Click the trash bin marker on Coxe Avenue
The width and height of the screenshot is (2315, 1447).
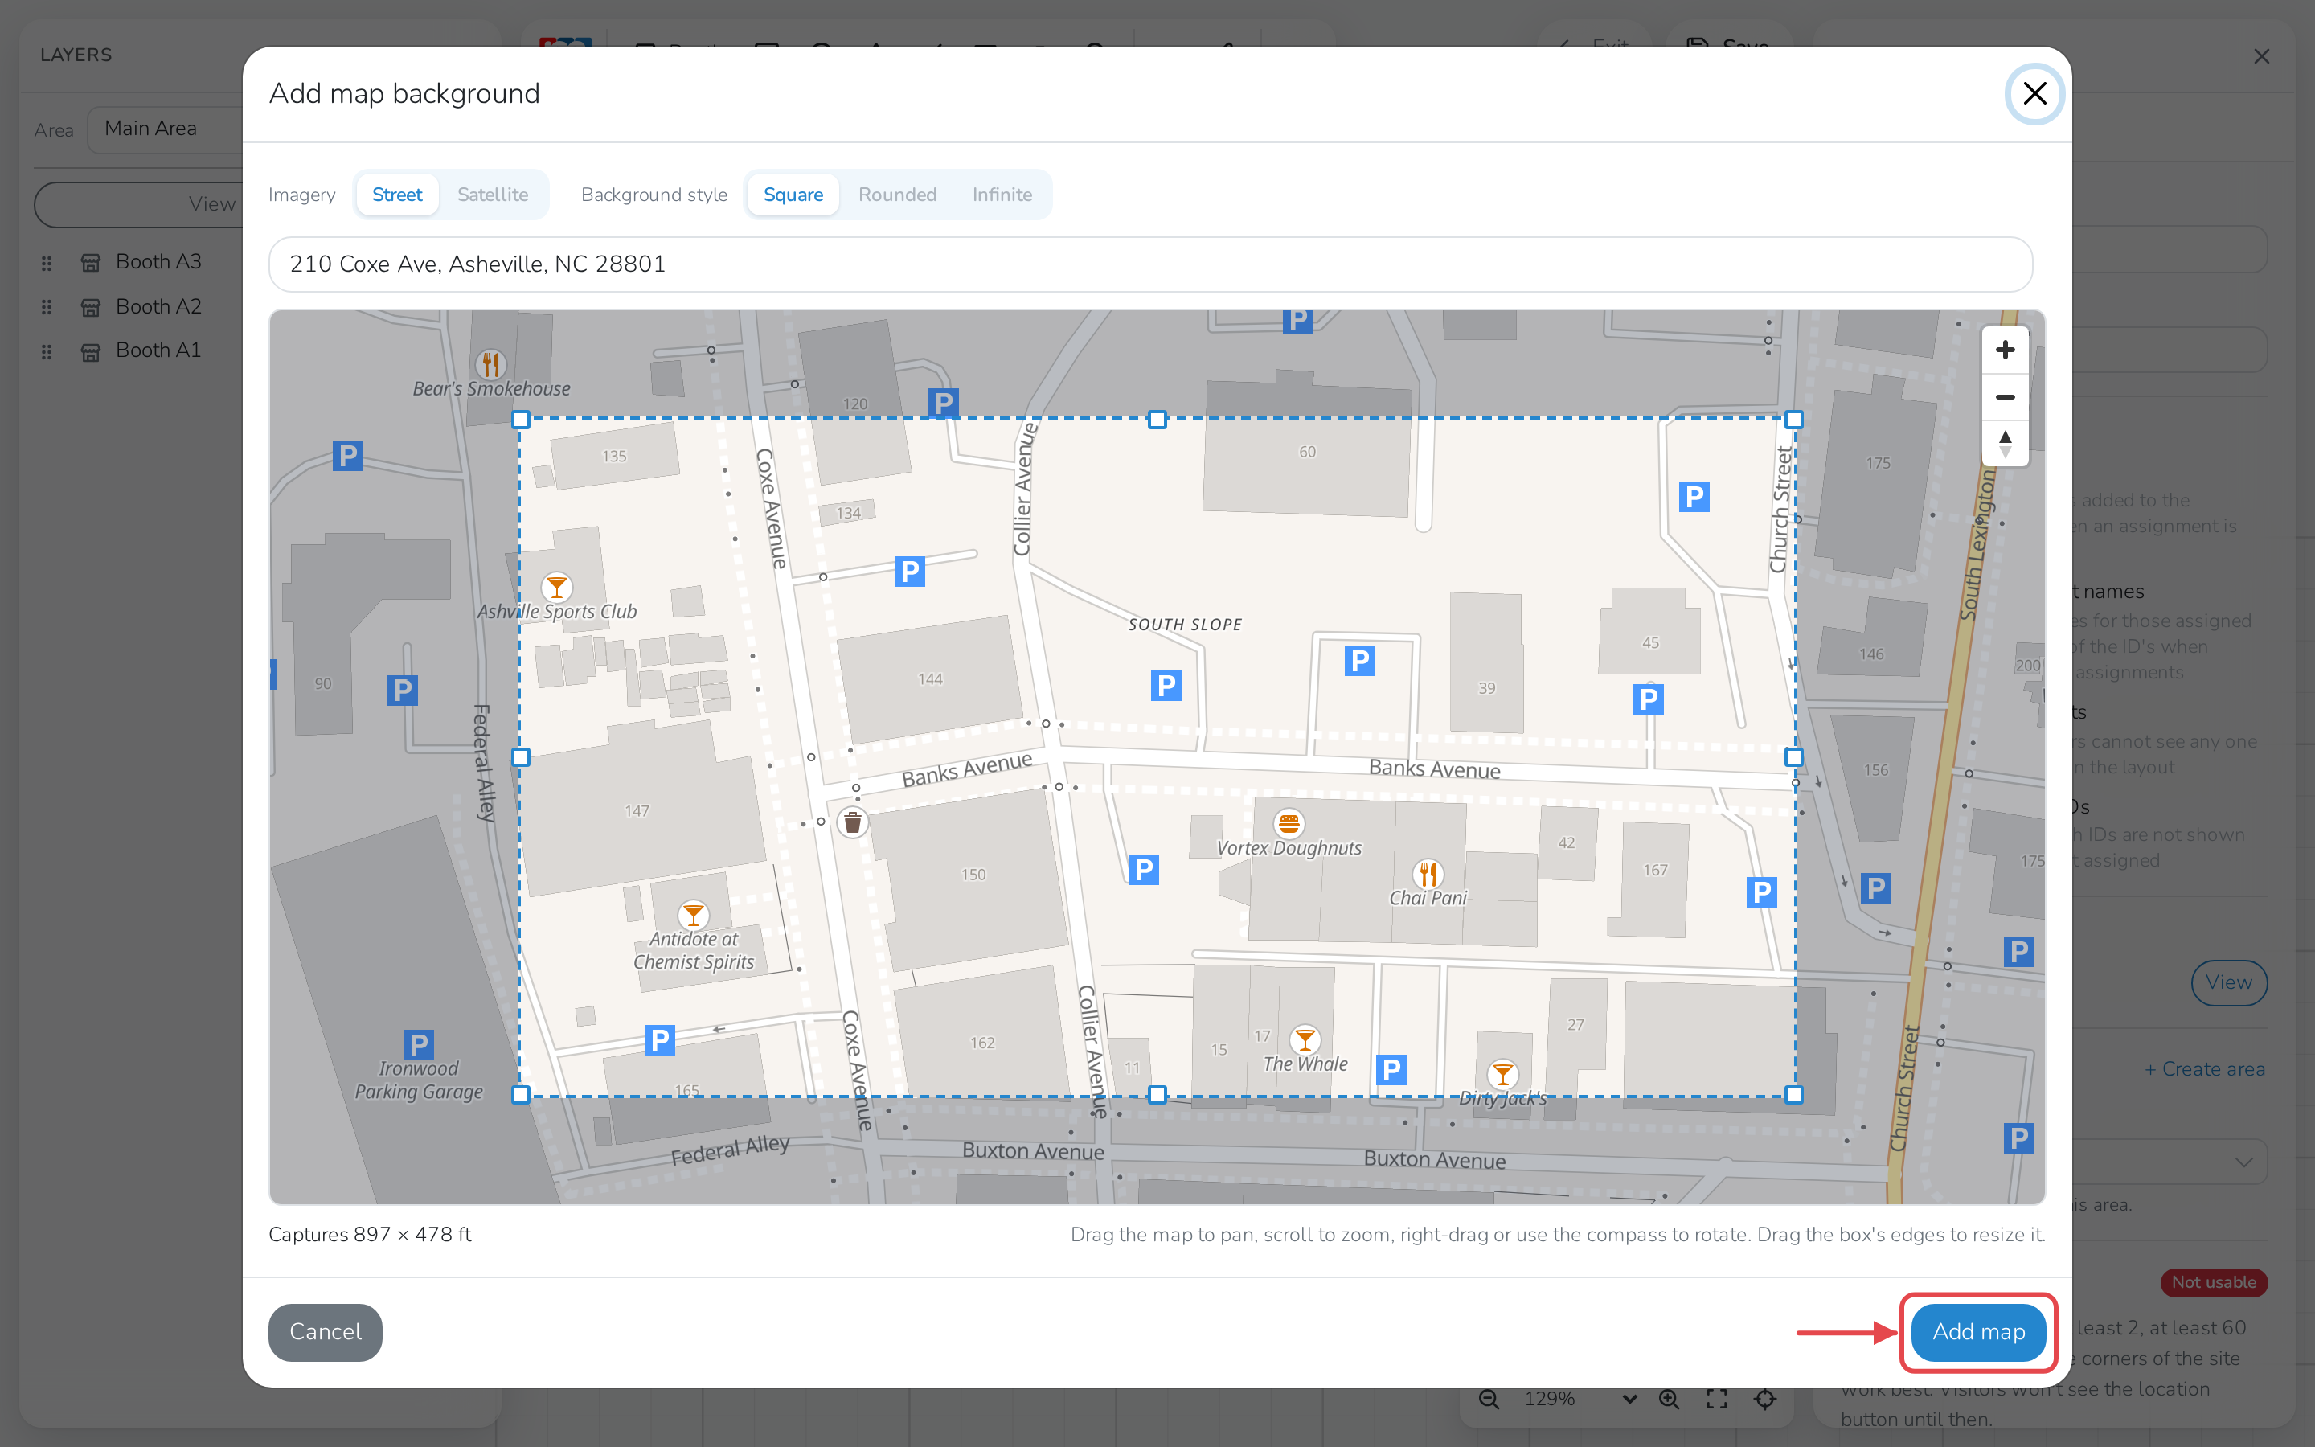coord(852,822)
